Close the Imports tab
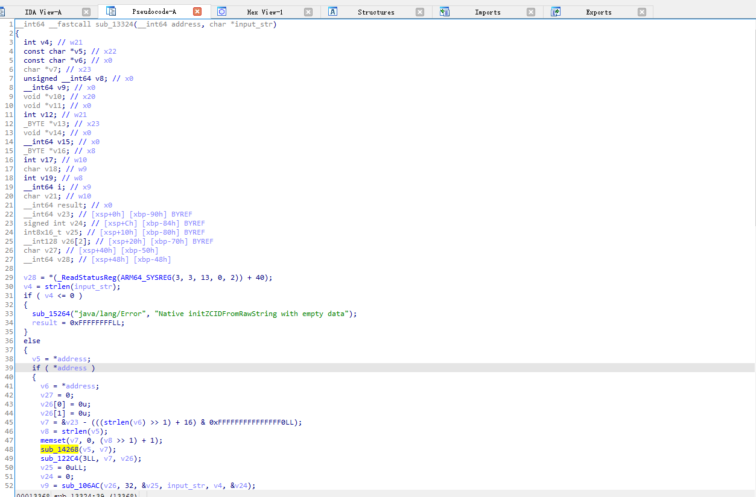The height and width of the screenshot is (497, 756). coord(531,12)
